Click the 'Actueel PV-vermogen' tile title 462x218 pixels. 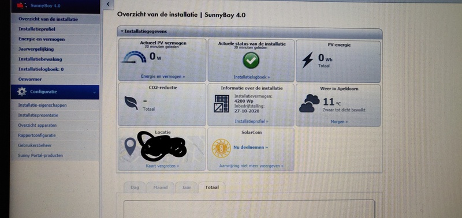point(163,43)
